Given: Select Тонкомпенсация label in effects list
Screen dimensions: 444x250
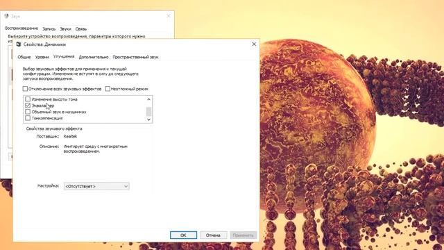Looking at the screenshot, I should 47,118.
